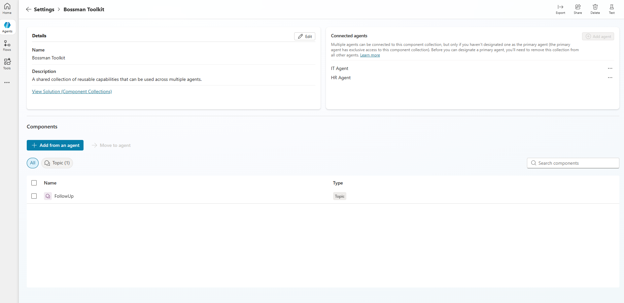Click Add from an agent button
Screen dimensions: 624x303
tap(55, 145)
